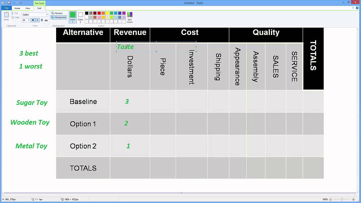Toggle Strikethrough formatting
The height and width of the screenshot is (203, 361).
pyautogui.click(x=46, y=20)
